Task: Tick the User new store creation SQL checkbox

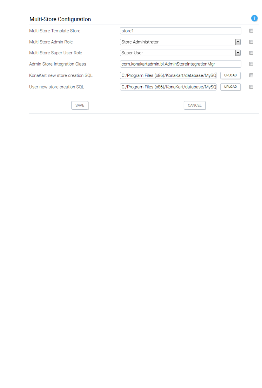Action: pos(251,87)
